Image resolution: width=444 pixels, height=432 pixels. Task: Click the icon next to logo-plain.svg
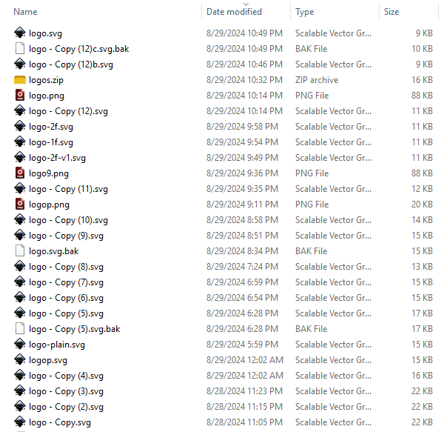pos(20,345)
